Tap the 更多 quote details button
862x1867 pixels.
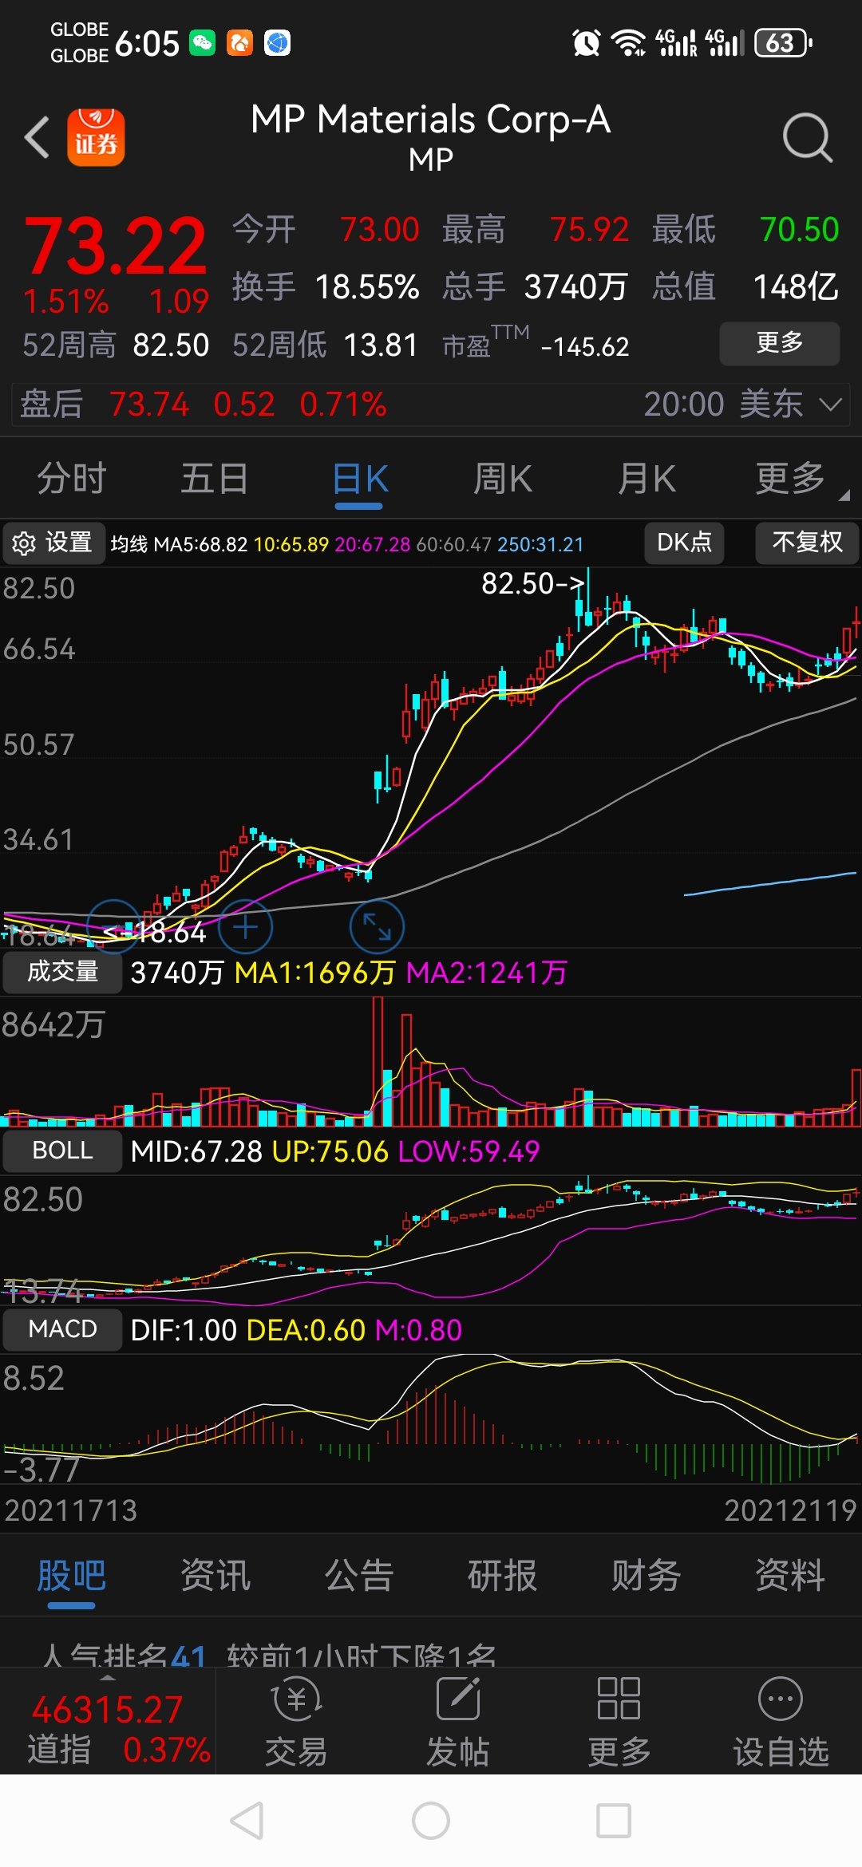coord(779,344)
